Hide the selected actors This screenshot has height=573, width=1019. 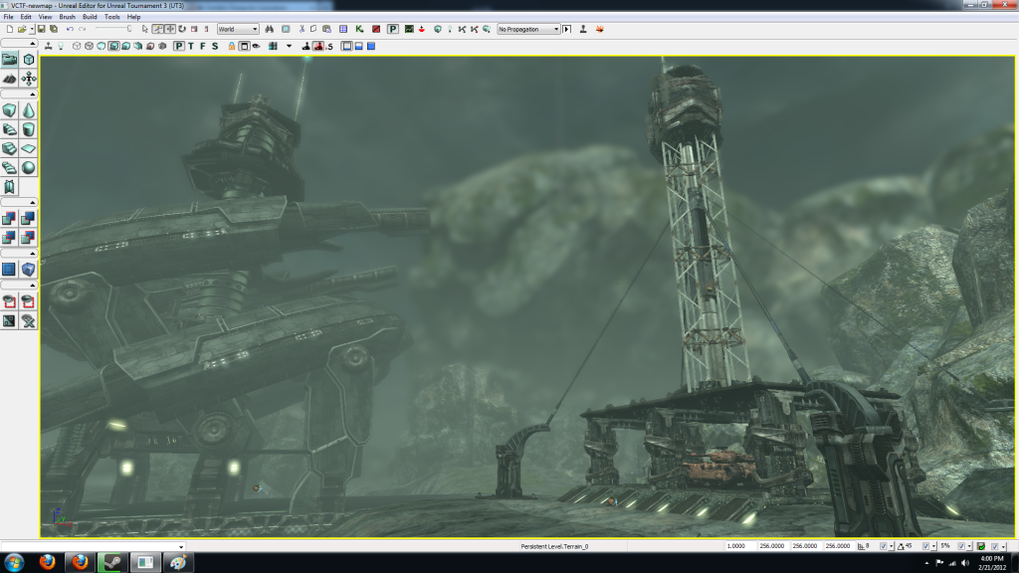29,301
